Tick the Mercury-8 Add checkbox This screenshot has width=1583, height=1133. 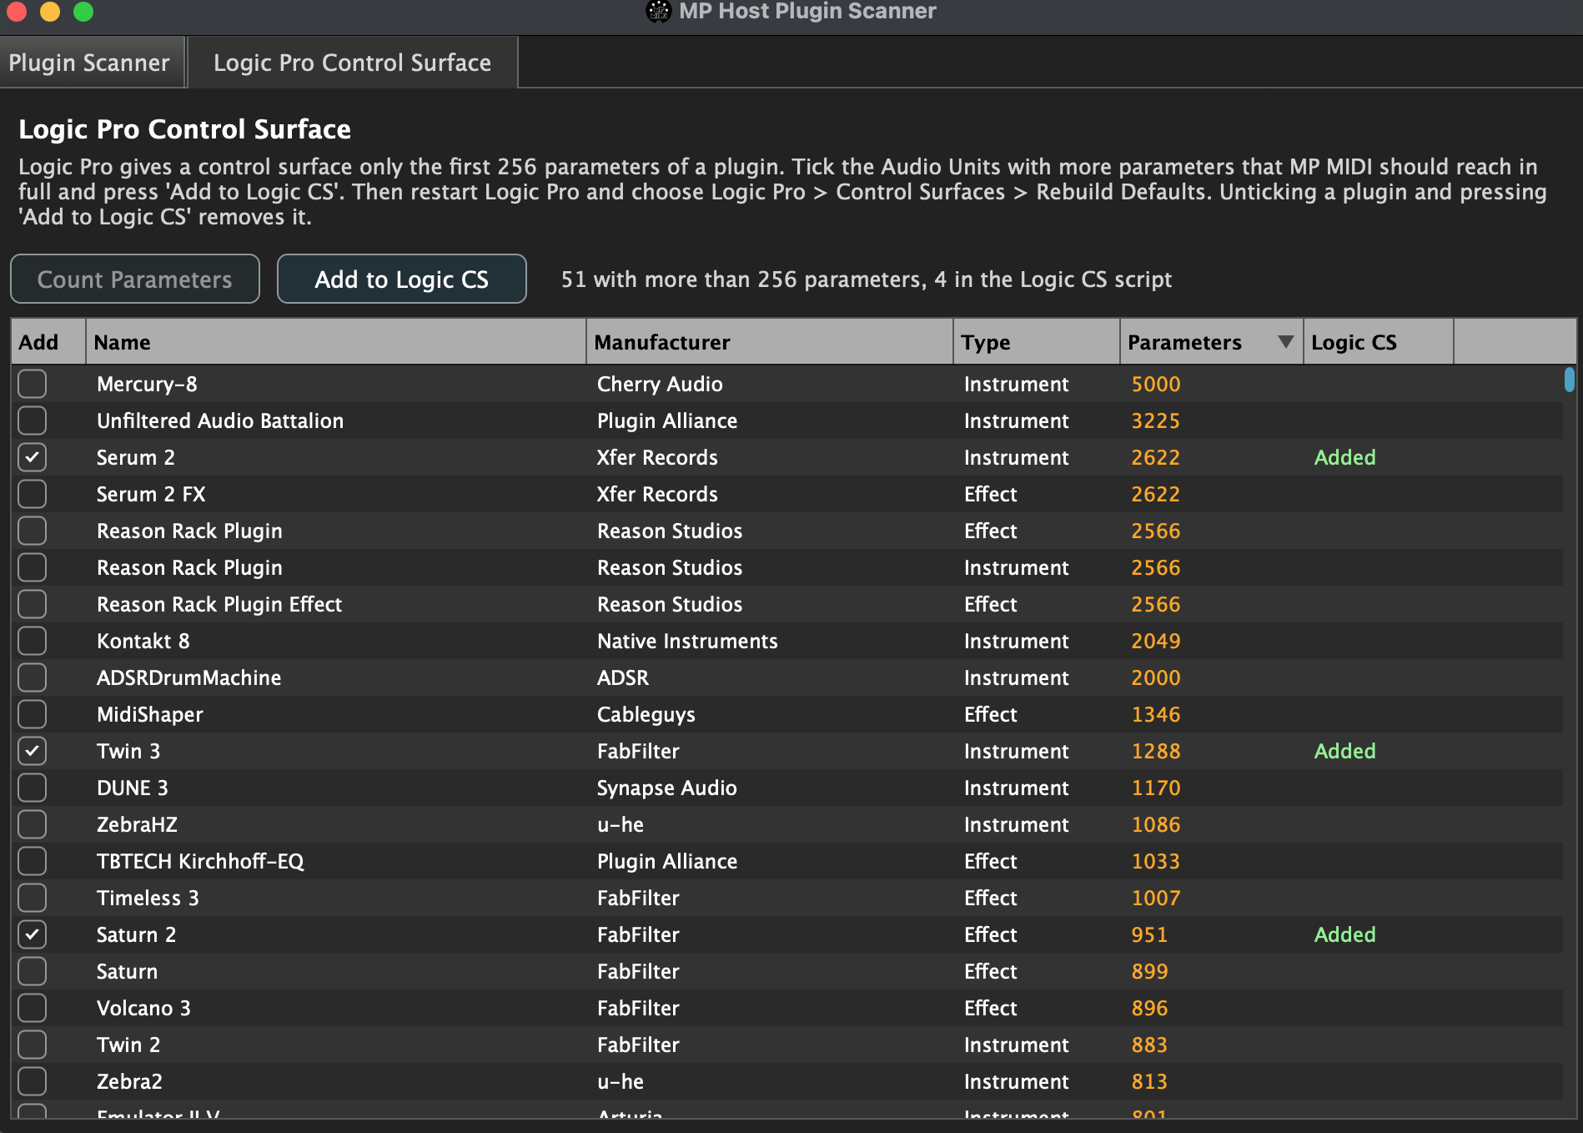click(33, 384)
